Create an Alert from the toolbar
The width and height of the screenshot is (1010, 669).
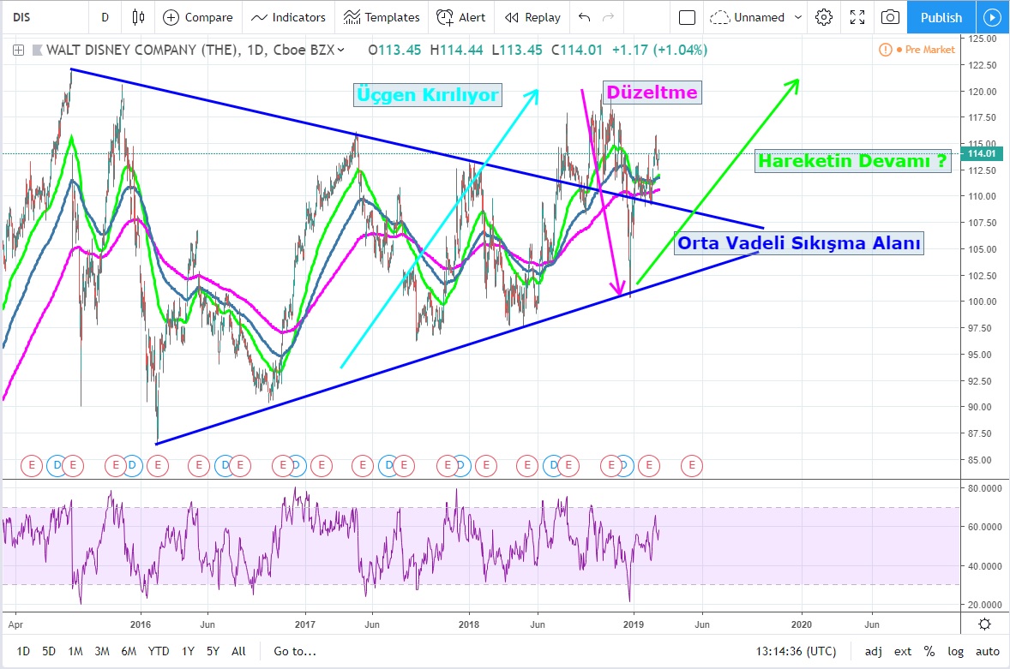click(x=460, y=17)
